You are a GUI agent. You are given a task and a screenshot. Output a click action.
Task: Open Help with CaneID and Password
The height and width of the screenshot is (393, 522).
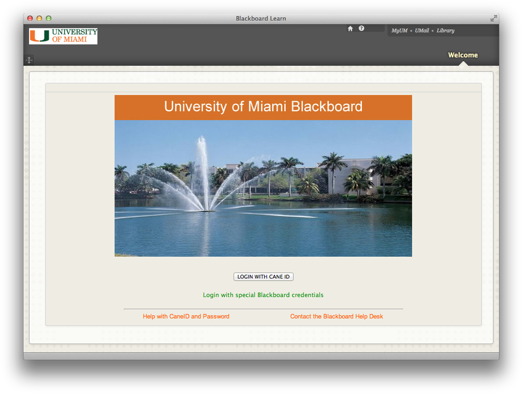coord(186,316)
